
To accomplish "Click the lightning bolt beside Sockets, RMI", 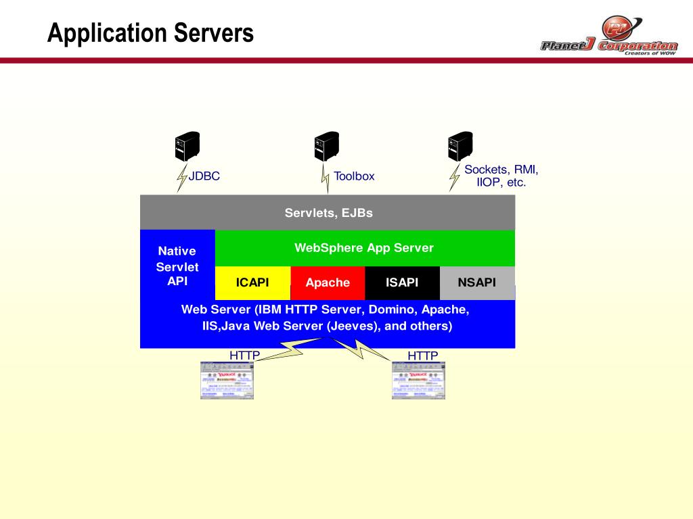I will pyautogui.click(x=454, y=178).
